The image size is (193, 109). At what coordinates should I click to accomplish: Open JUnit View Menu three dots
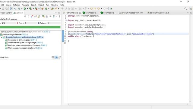pos(60,16)
